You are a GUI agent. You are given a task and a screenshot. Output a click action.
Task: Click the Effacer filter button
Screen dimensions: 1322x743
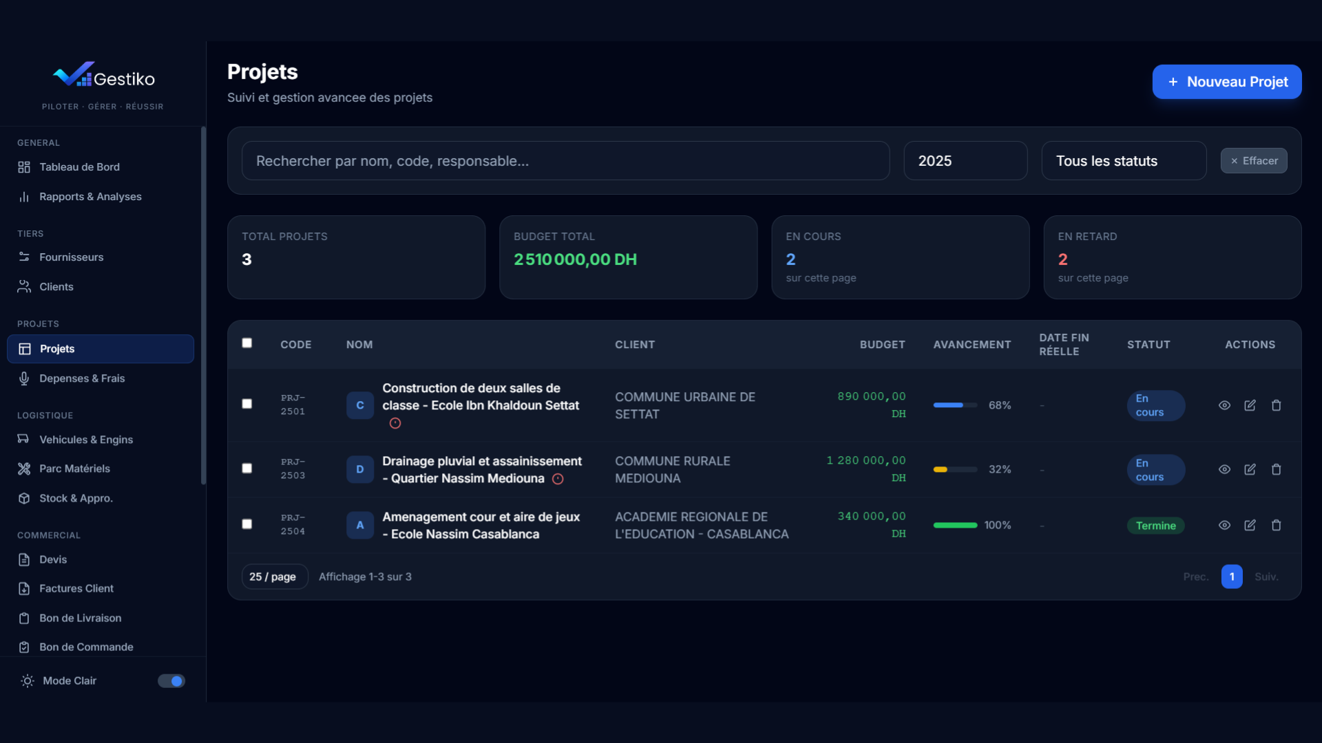1254,161
